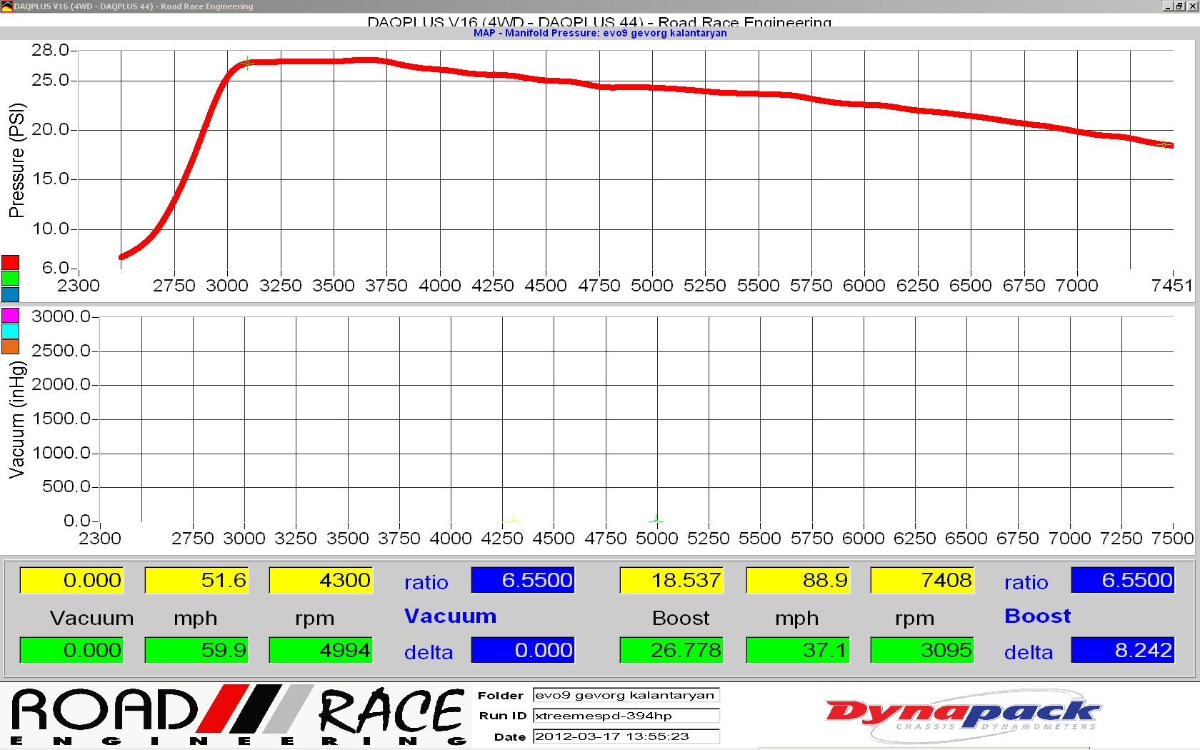Click the yellow marker on vacuum chart axis

(513, 519)
